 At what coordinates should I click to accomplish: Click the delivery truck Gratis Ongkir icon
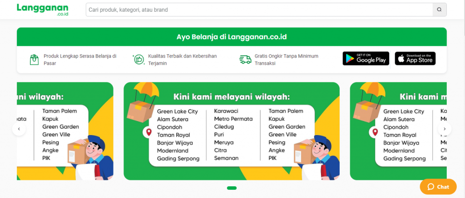click(245, 59)
